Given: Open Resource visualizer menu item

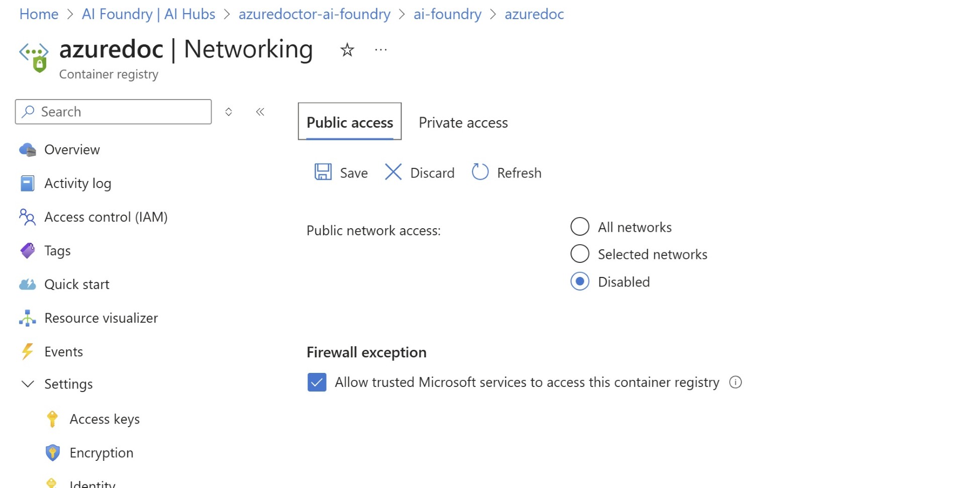Looking at the screenshot, I should pos(101,318).
